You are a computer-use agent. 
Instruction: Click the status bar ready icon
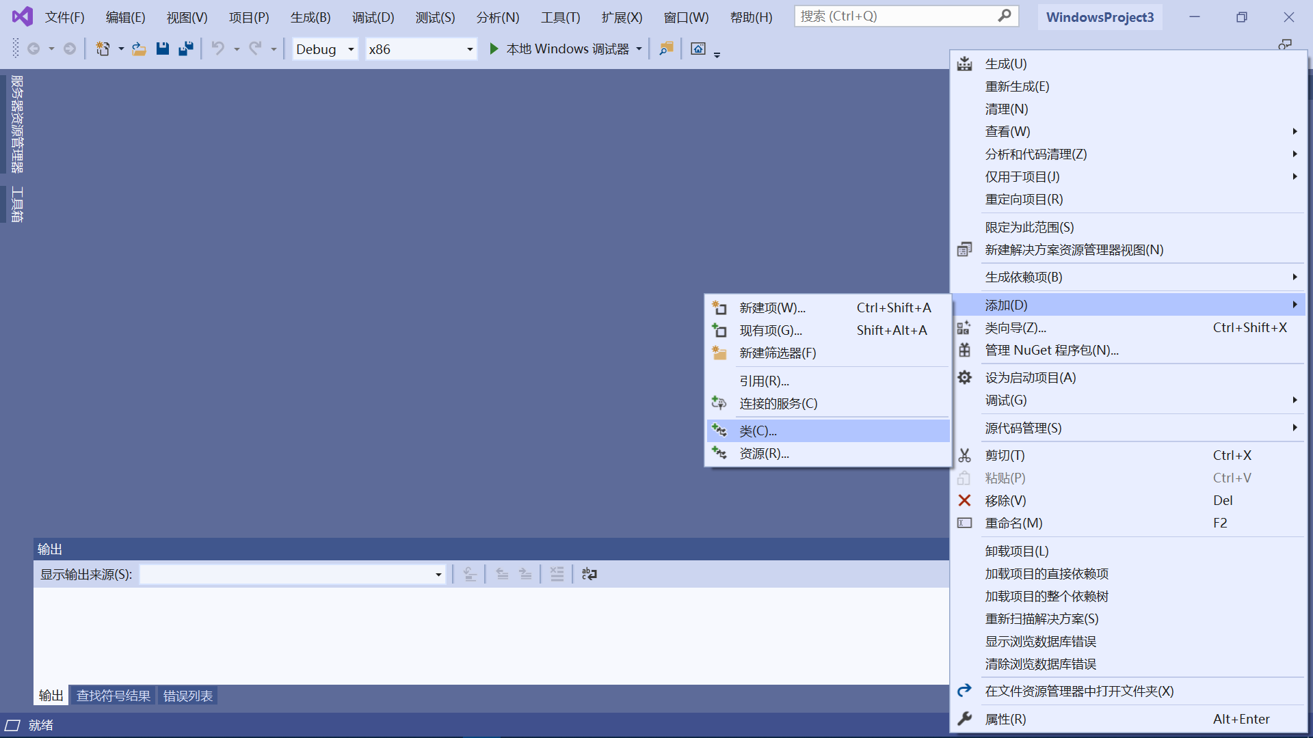pos(12,725)
